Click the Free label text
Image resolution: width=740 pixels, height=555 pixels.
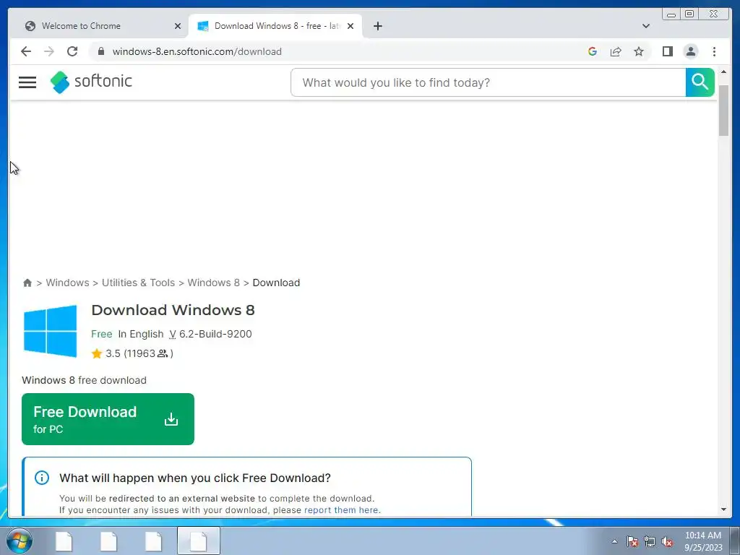tap(101, 334)
